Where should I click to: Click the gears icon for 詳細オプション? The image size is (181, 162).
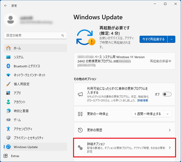80,148
